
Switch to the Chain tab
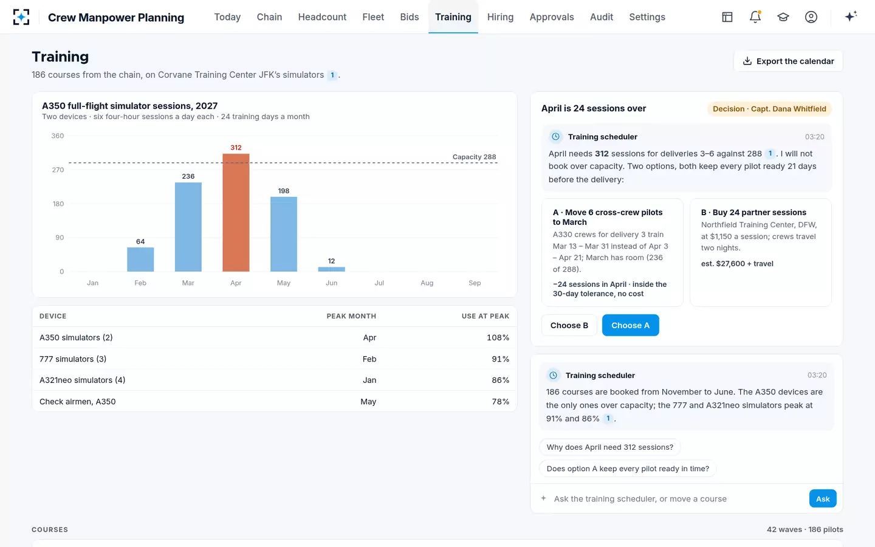pyautogui.click(x=269, y=17)
